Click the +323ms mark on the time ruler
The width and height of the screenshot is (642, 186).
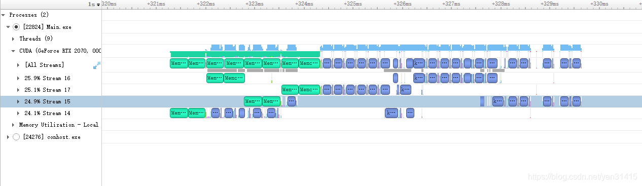[x=255, y=4]
